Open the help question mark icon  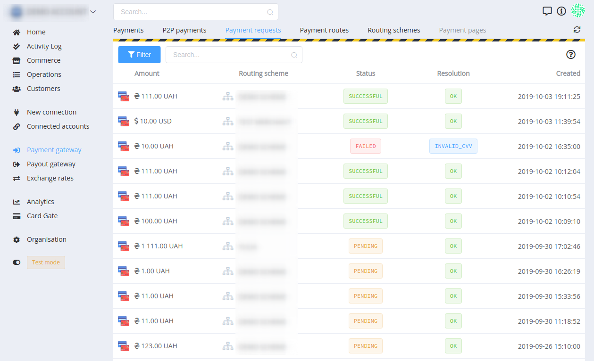click(x=571, y=55)
